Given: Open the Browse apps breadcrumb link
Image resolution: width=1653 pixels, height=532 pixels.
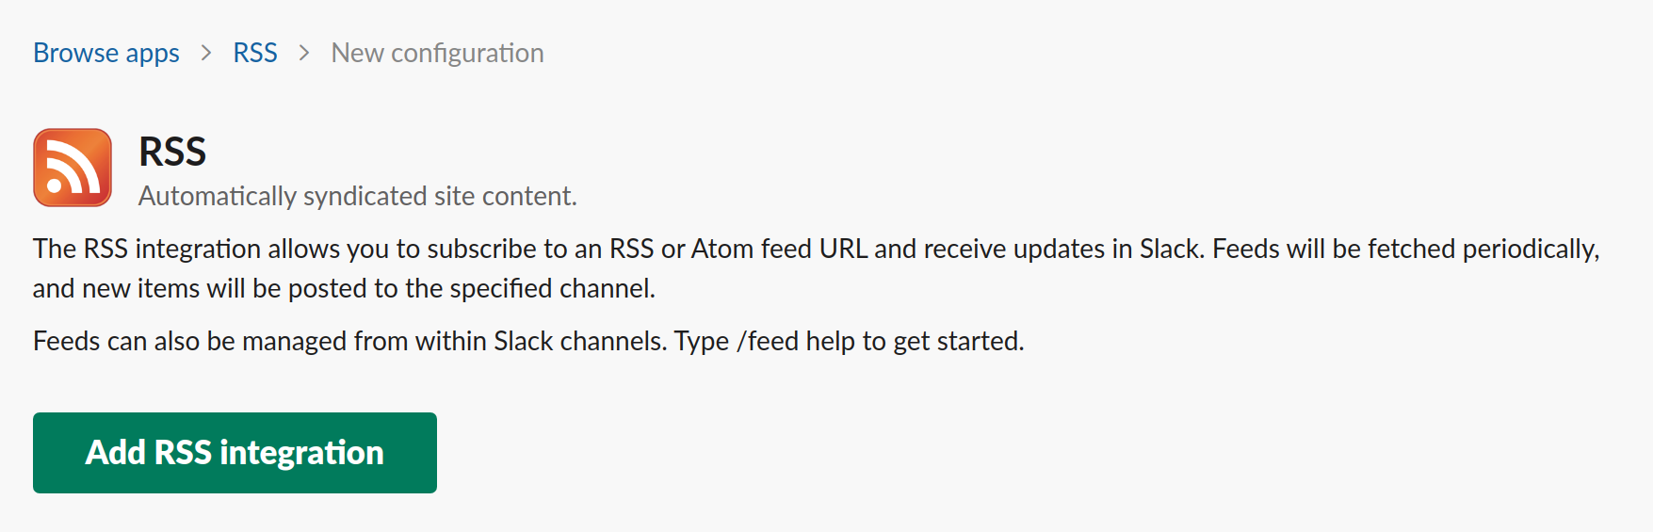Looking at the screenshot, I should point(106,53).
